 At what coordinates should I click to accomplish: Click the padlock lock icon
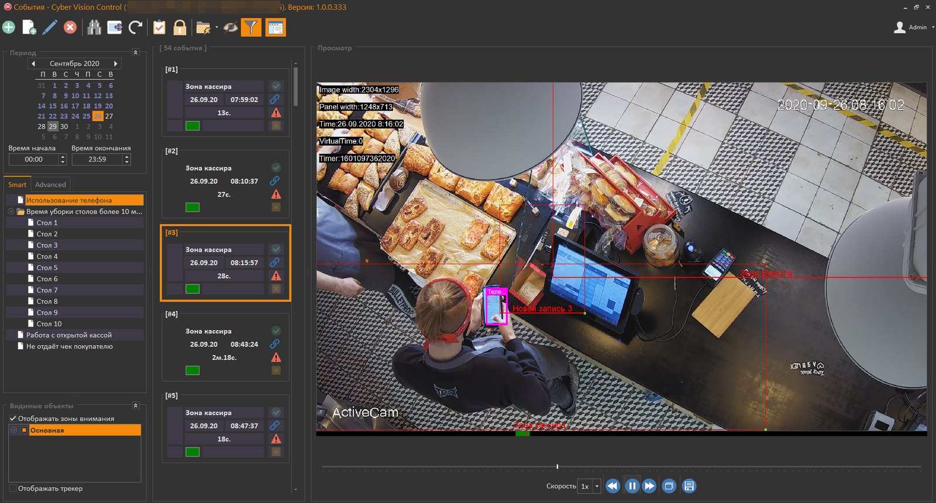180,27
